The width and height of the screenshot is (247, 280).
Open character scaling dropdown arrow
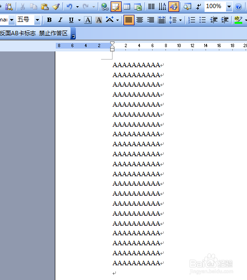click(x=117, y=20)
